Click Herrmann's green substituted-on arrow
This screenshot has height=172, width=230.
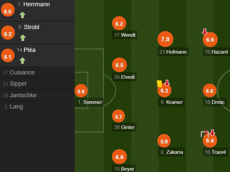22,15
